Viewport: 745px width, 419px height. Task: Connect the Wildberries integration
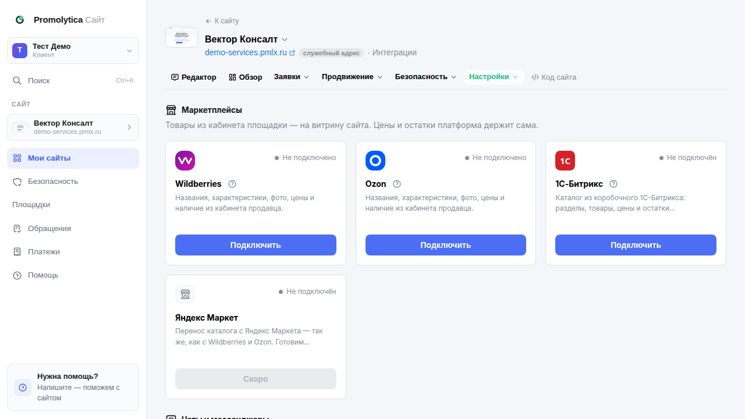(256, 245)
